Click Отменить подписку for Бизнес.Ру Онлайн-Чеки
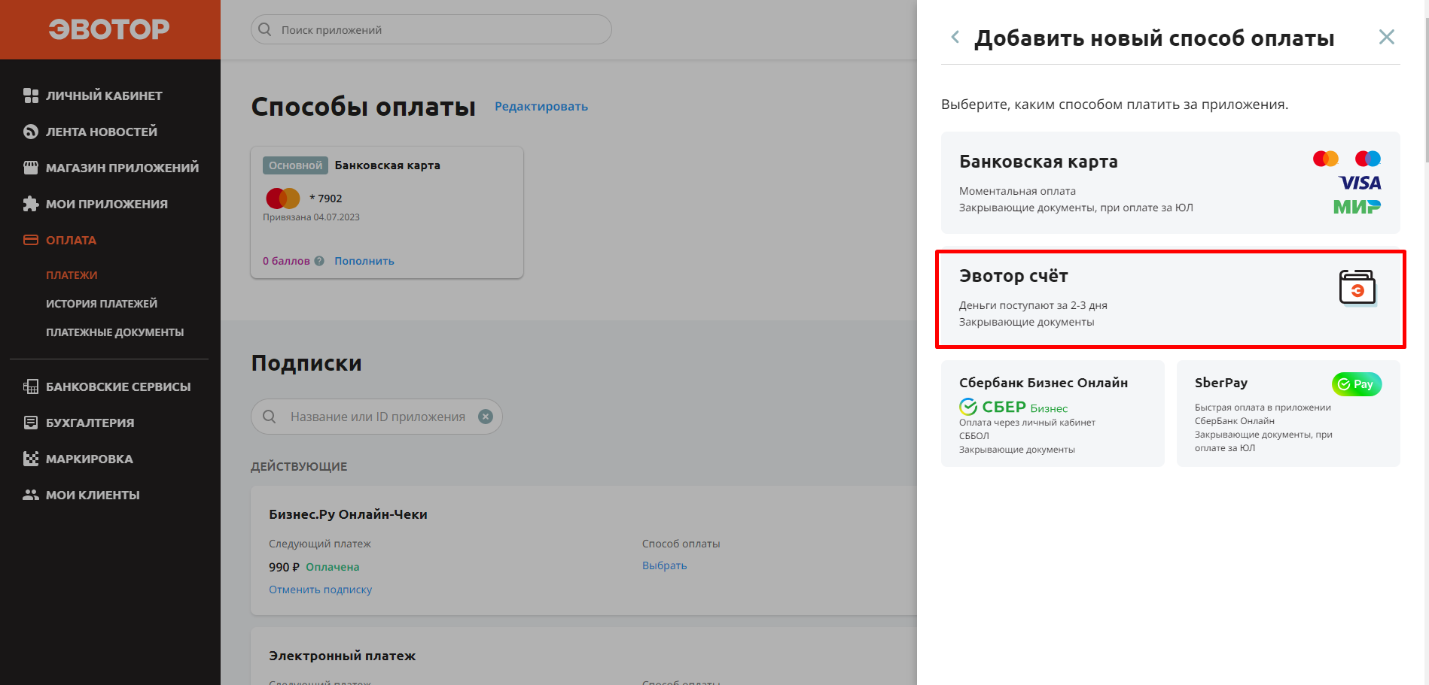Image resolution: width=1429 pixels, height=685 pixels. (x=321, y=590)
